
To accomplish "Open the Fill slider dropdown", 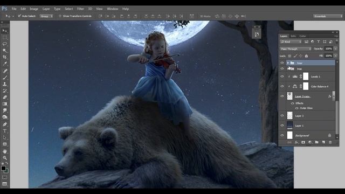I will (x=335, y=56).
